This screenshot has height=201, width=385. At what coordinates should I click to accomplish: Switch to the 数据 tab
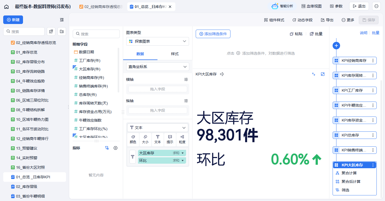140,54
